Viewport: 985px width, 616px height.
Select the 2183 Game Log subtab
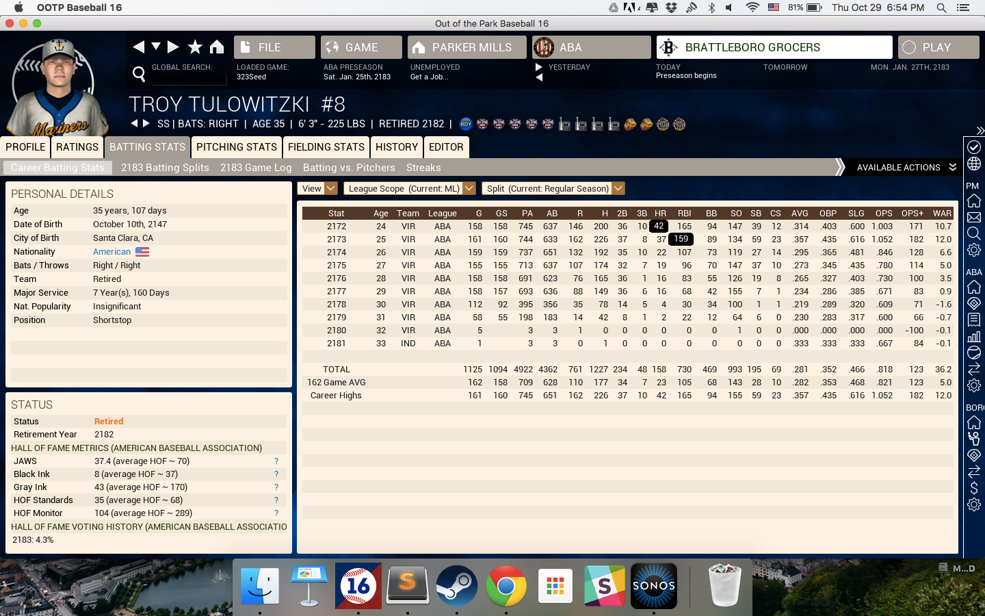tap(256, 168)
